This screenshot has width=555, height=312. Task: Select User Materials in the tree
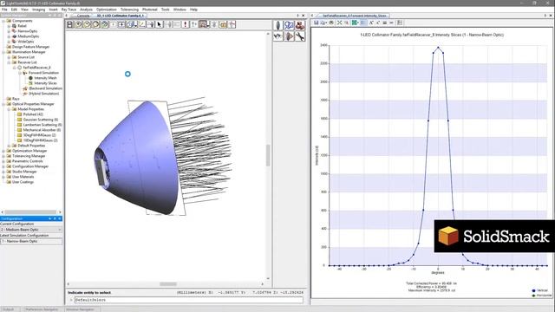pos(23,177)
